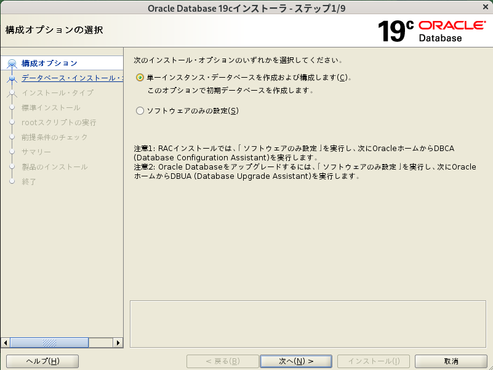Click the 構成オプションの選択 heading
Viewport: 493px width, 370px height.
54,30
